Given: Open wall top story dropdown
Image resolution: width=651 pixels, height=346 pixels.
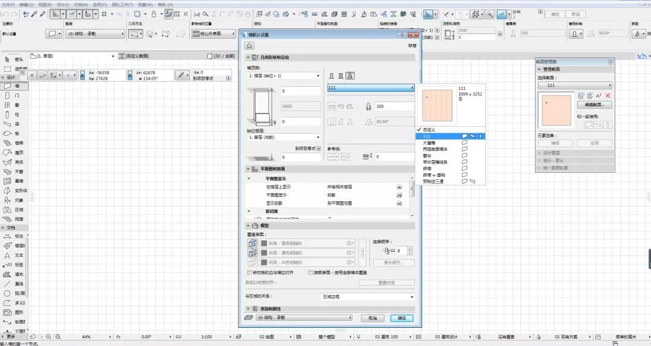Looking at the screenshot, I should [x=284, y=76].
